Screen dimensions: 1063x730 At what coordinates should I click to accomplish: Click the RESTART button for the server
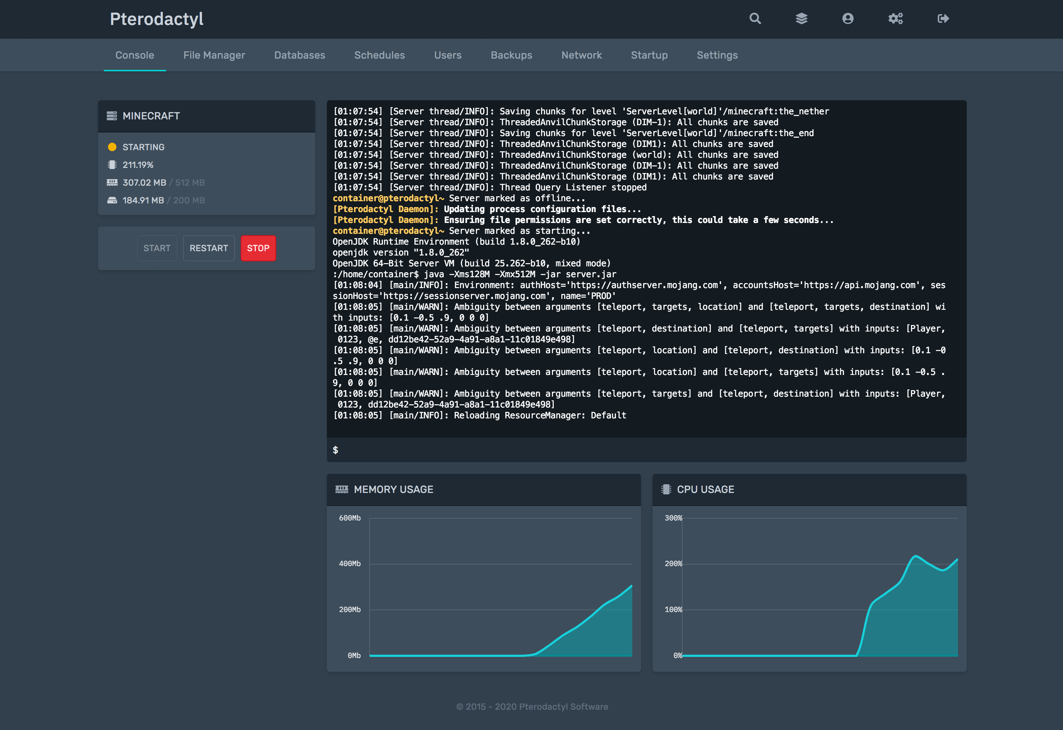click(208, 248)
